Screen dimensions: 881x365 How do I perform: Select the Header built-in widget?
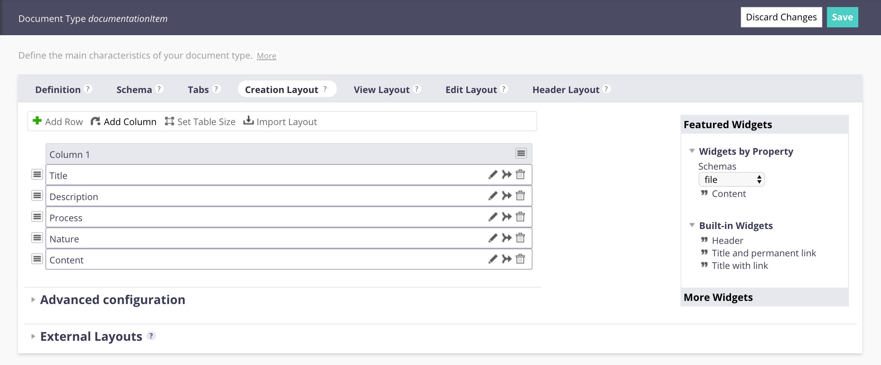pos(727,240)
